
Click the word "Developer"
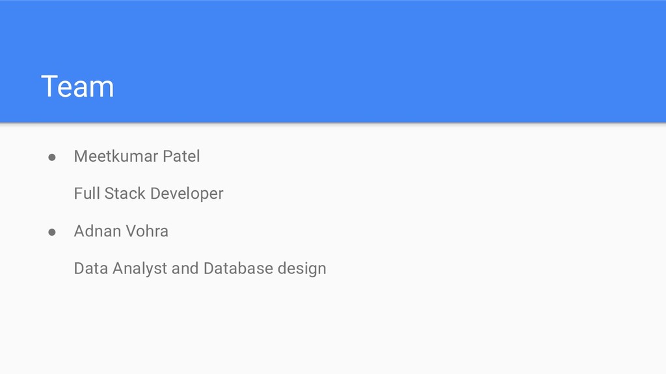pyautogui.click(x=187, y=193)
